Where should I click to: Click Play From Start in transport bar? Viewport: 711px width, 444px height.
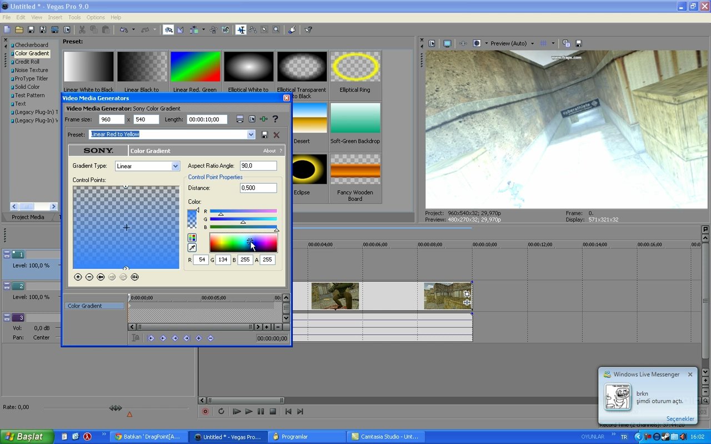point(237,411)
